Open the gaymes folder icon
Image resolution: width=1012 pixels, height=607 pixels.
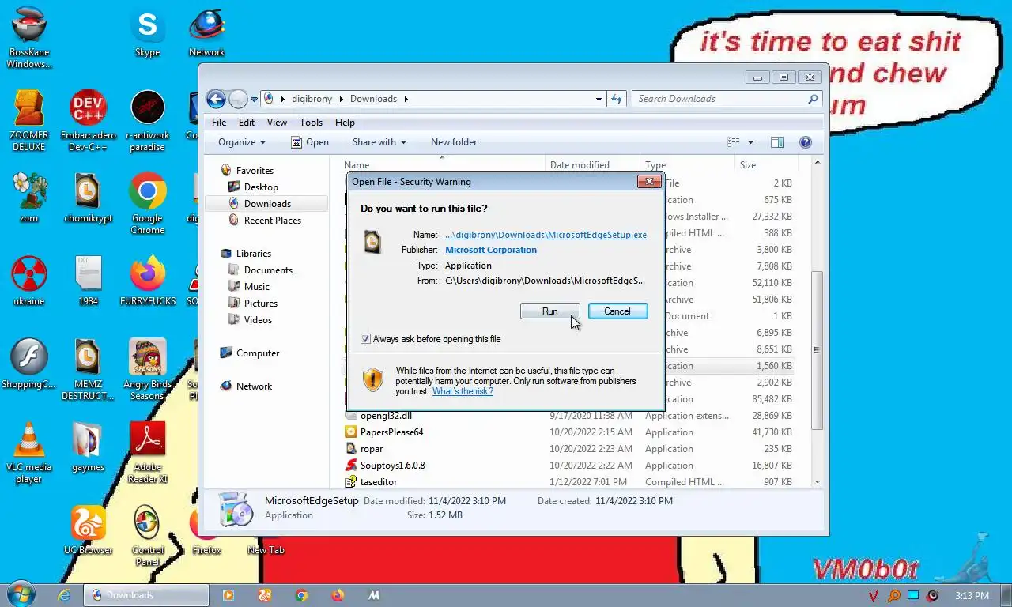(88, 447)
